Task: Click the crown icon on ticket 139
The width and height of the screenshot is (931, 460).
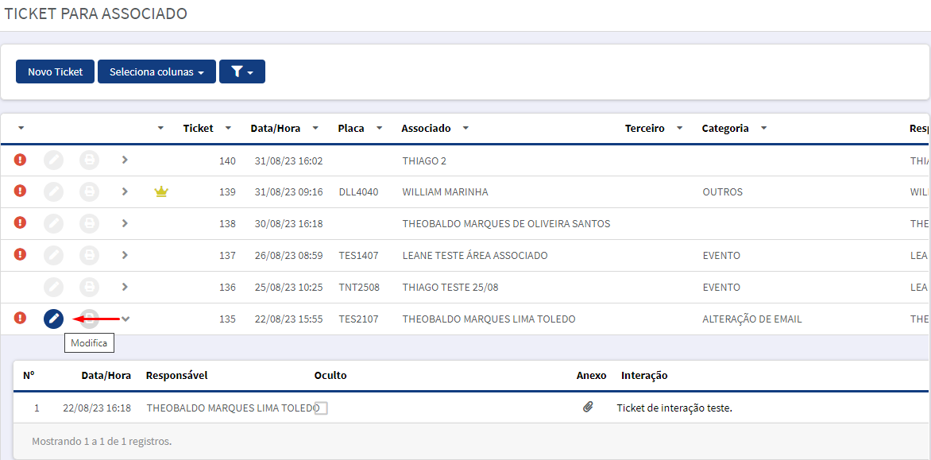Action: pos(161,191)
